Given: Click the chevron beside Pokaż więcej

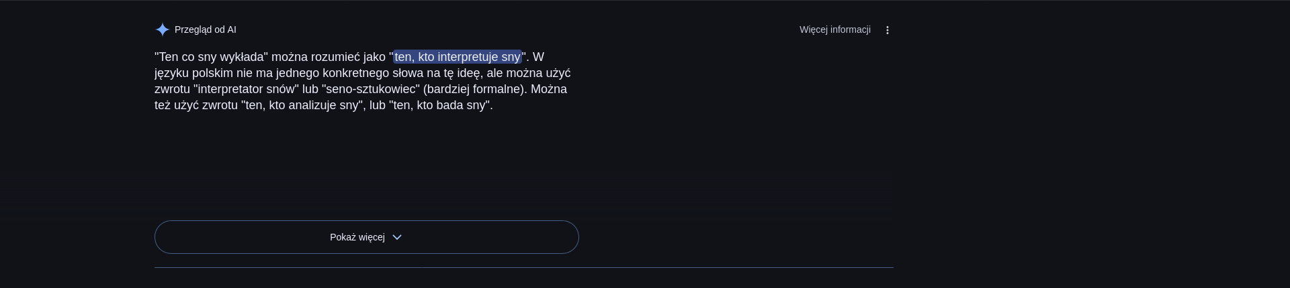Looking at the screenshot, I should point(397,237).
